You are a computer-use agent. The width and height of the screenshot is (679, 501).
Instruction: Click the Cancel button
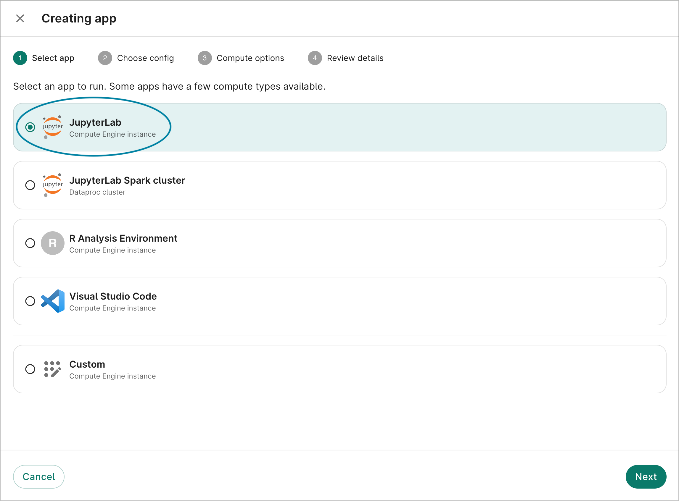pos(39,476)
